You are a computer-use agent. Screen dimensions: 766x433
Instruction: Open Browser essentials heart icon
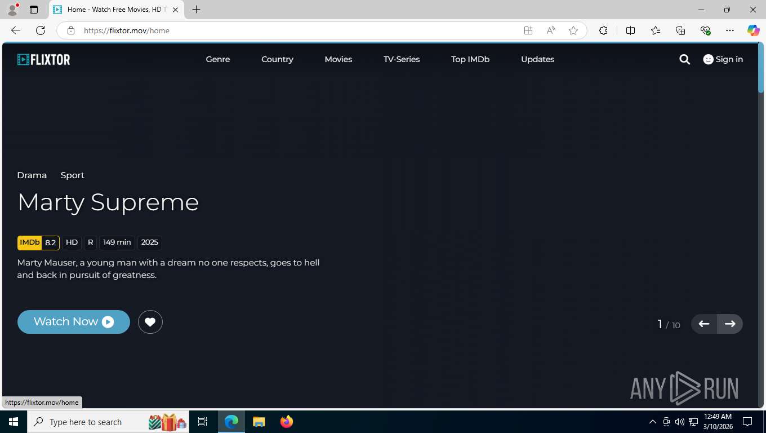click(x=705, y=30)
